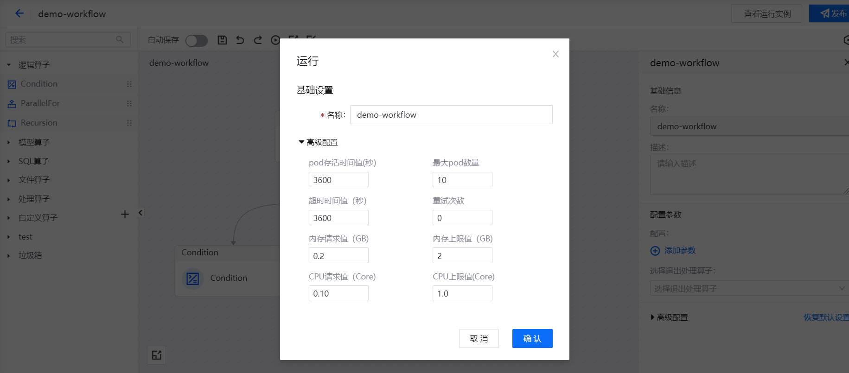Screen dimensions: 849x373
Task: Click the 确认 button
Action: point(532,338)
